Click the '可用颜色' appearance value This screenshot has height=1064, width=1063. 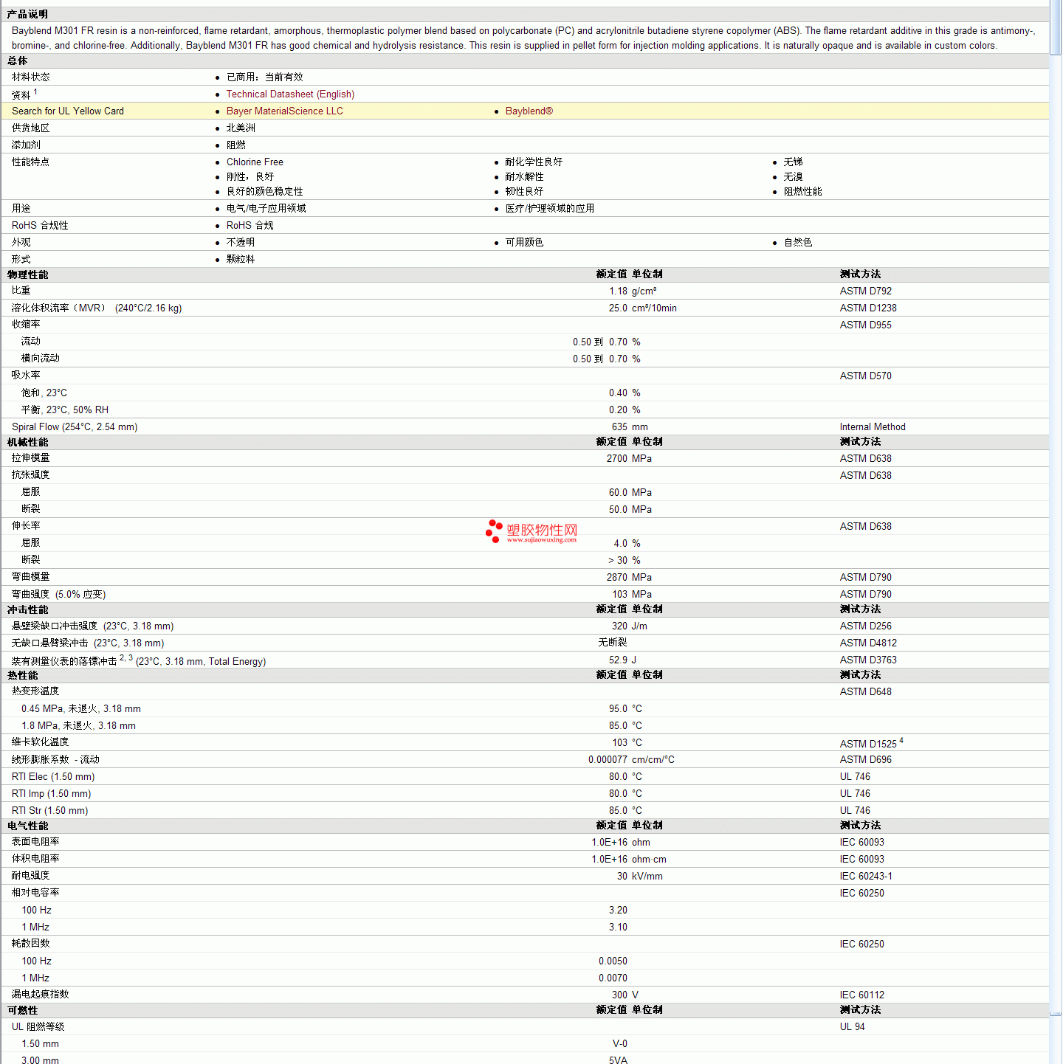524,243
